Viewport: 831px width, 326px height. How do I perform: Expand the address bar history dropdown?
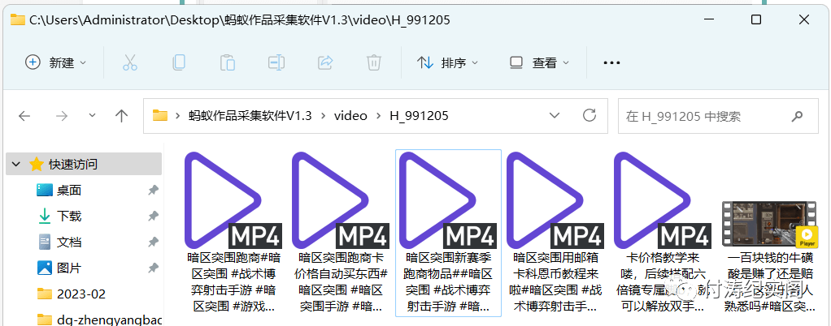(555, 115)
